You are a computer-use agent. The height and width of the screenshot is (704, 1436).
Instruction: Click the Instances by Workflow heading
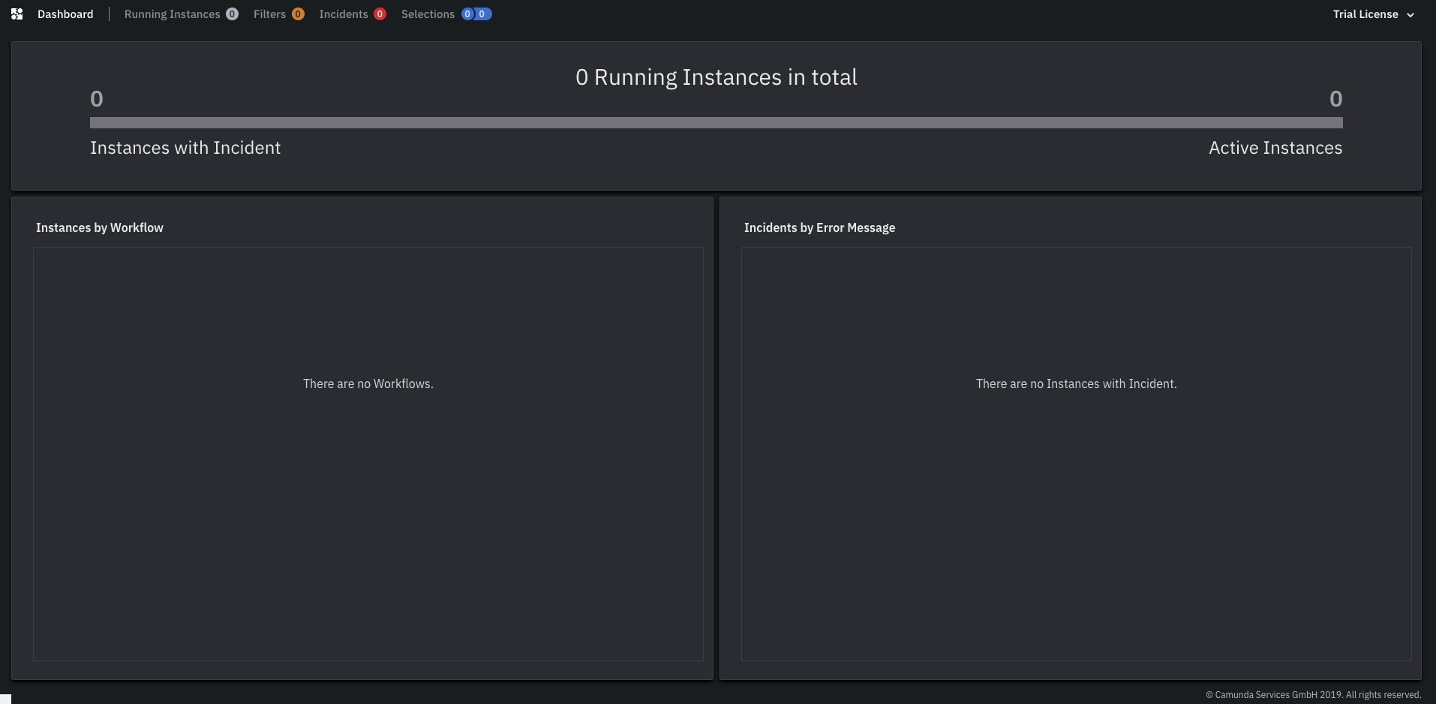pyautogui.click(x=100, y=227)
